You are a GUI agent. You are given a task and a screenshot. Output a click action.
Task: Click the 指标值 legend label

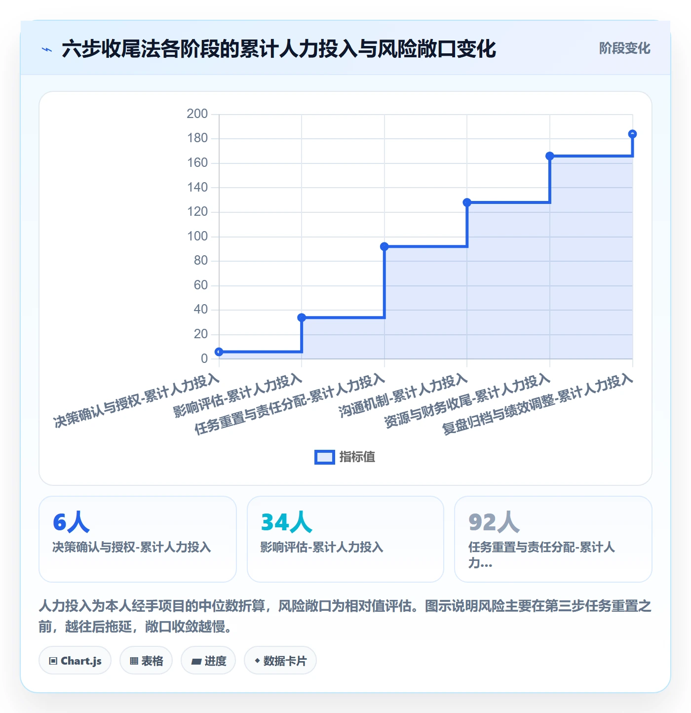pos(357,457)
